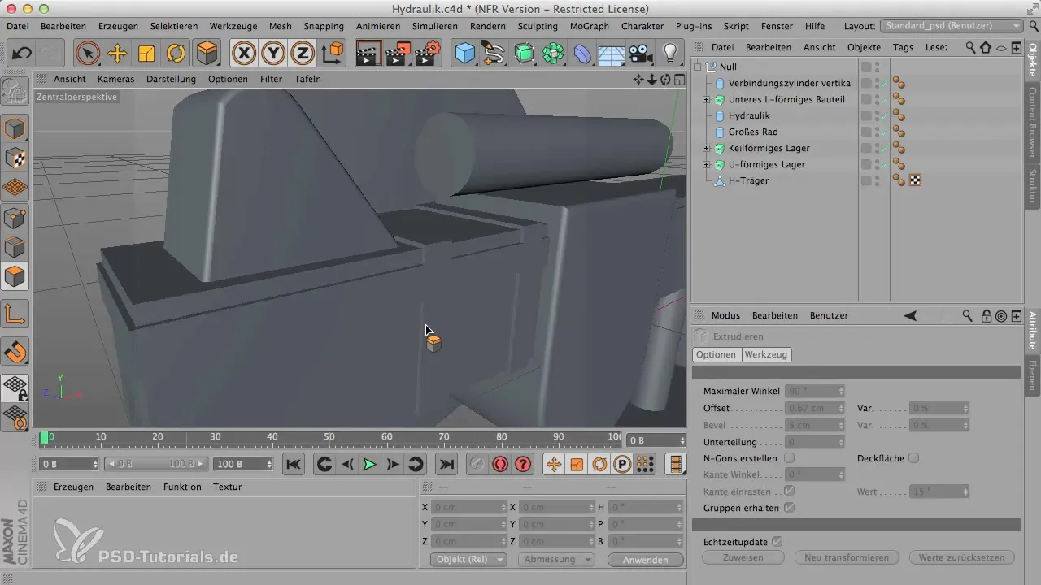Render current view clapperboard icon
Viewport: 1041px width, 585px height.
[x=368, y=54]
